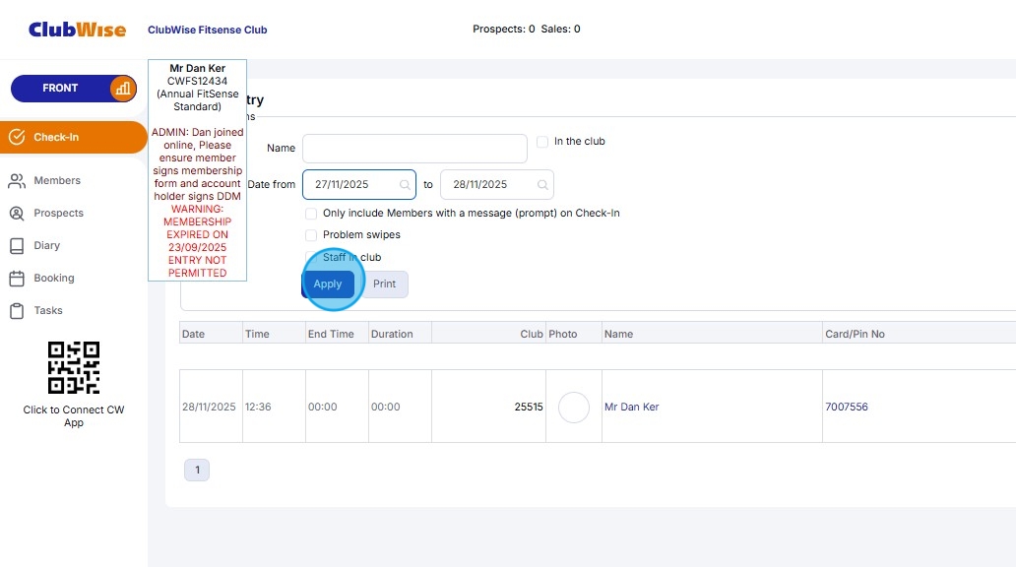Click the Date from field 27/11/2025

click(359, 185)
